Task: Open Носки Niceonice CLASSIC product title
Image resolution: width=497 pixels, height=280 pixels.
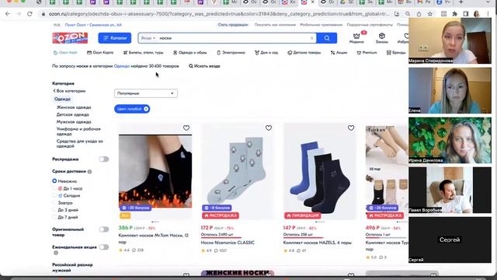Action: pos(228,243)
